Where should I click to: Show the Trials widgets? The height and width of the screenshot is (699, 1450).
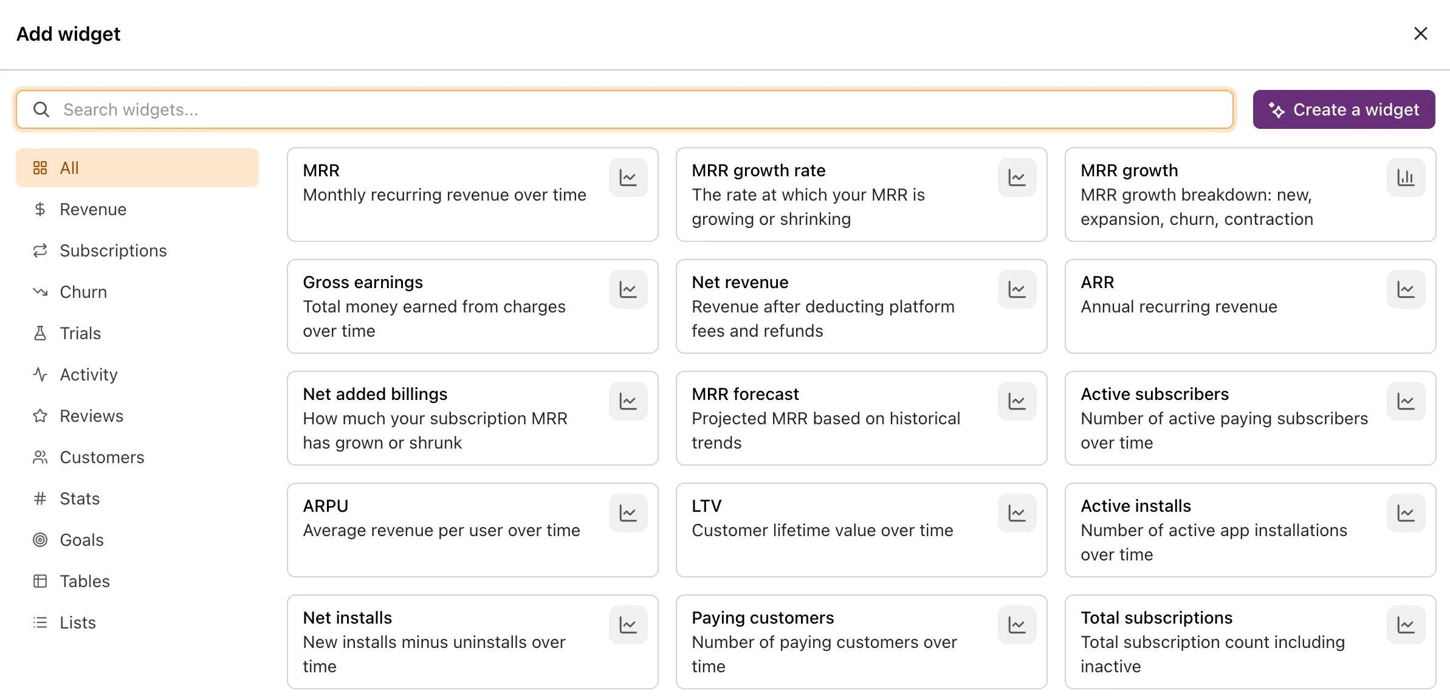pyautogui.click(x=80, y=333)
